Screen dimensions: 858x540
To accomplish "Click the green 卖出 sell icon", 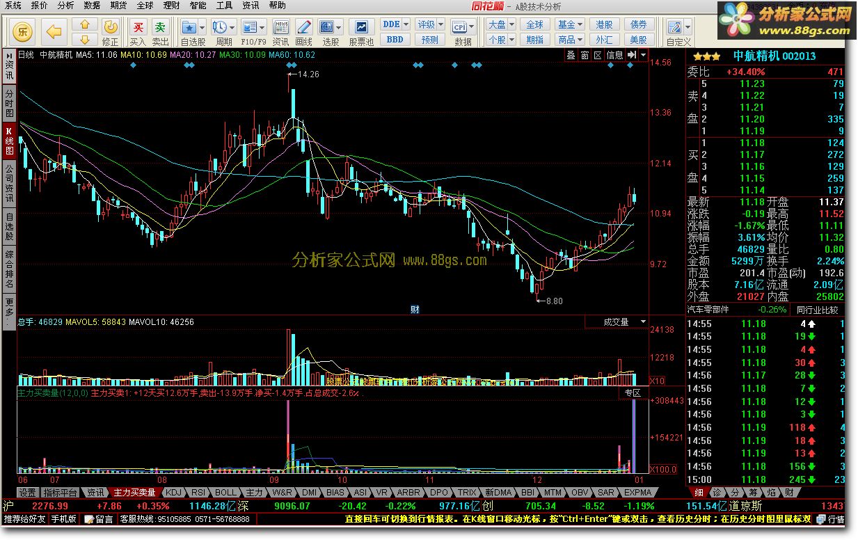I will pos(161,27).
